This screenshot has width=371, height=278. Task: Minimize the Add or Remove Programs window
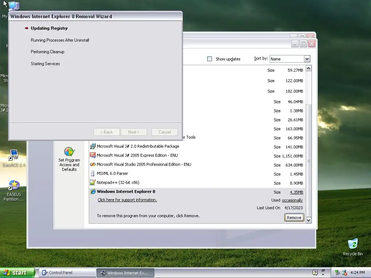(x=295, y=44)
